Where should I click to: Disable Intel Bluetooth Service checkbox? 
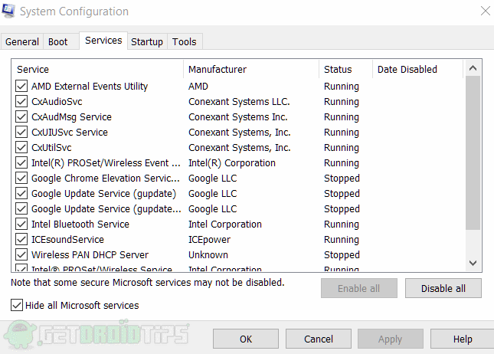[21, 225]
